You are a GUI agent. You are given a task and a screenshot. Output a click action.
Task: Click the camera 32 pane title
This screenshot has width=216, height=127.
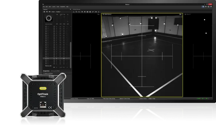pyautogui.click(x=188, y=14)
